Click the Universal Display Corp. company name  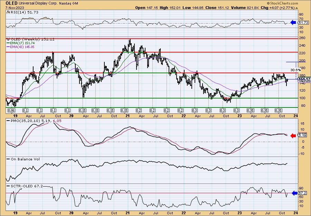tap(37, 3)
